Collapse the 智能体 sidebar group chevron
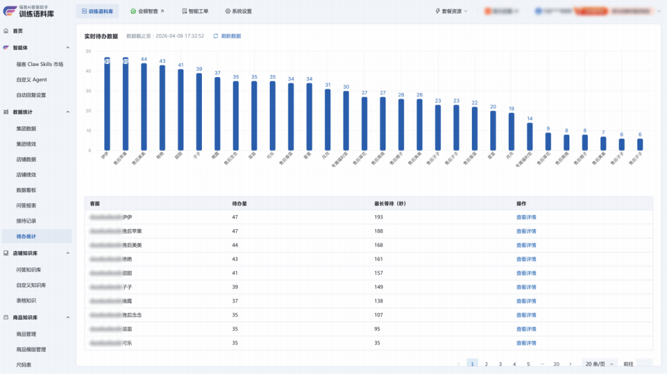The image size is (667, 374). (x=68, y=47)
